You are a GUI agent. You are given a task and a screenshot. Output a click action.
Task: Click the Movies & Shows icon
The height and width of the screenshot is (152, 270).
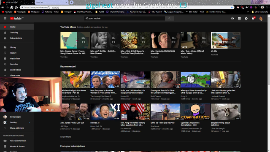click(5, 147)
